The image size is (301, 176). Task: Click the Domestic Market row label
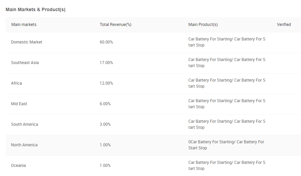coord(26,42)
